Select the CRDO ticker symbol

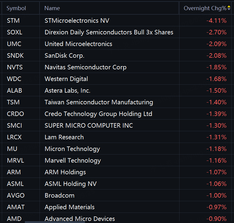(x=15, y=114)
